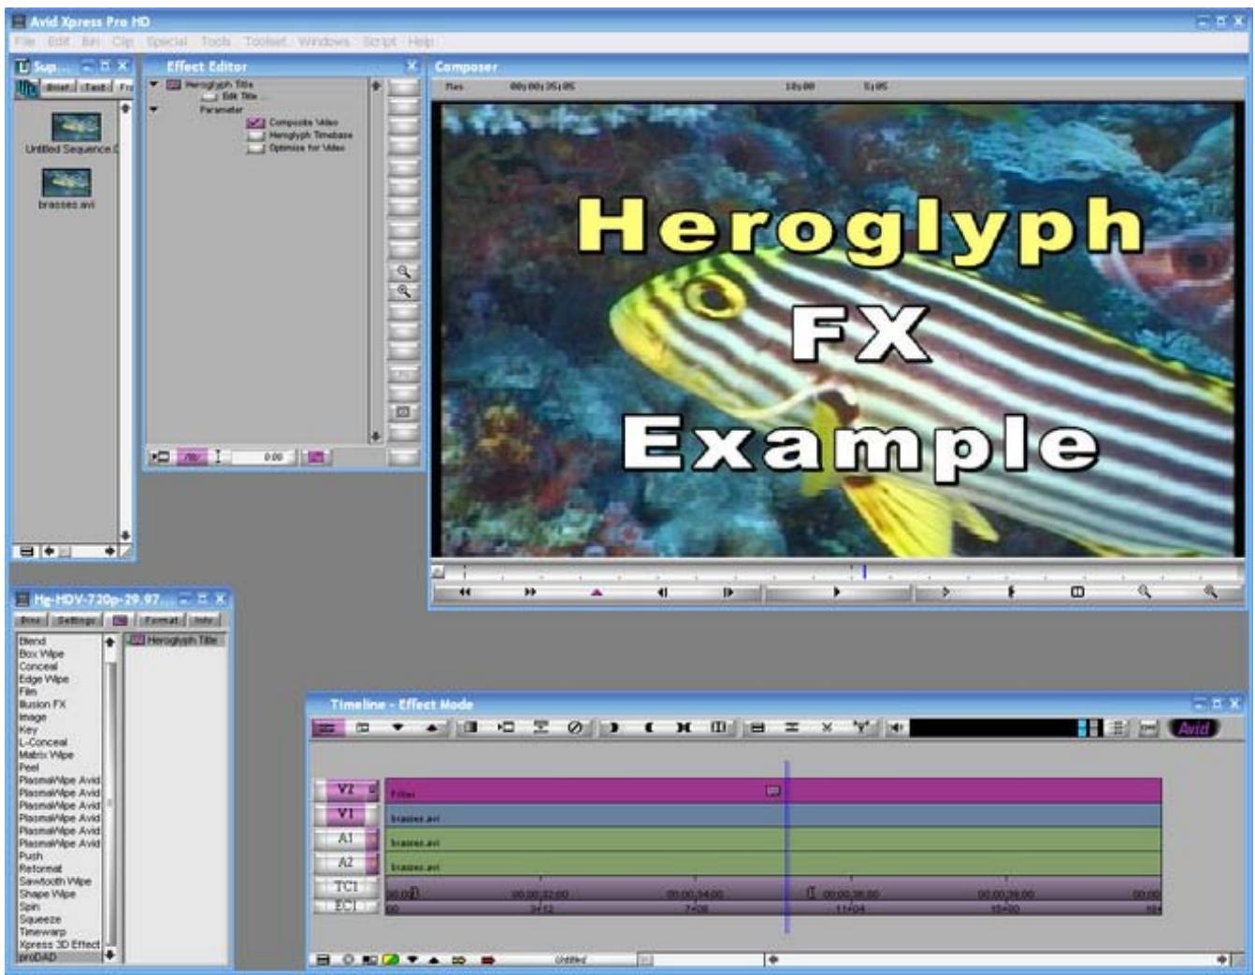This screenshot has width=1255, height=975.
Task: Click the green-yellow icon in Timeline bottom bar
Action: tap(391, 959)
